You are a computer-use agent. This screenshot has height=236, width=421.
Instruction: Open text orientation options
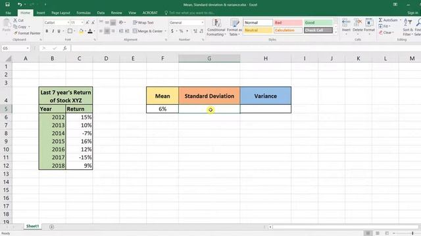click(122, 23)
